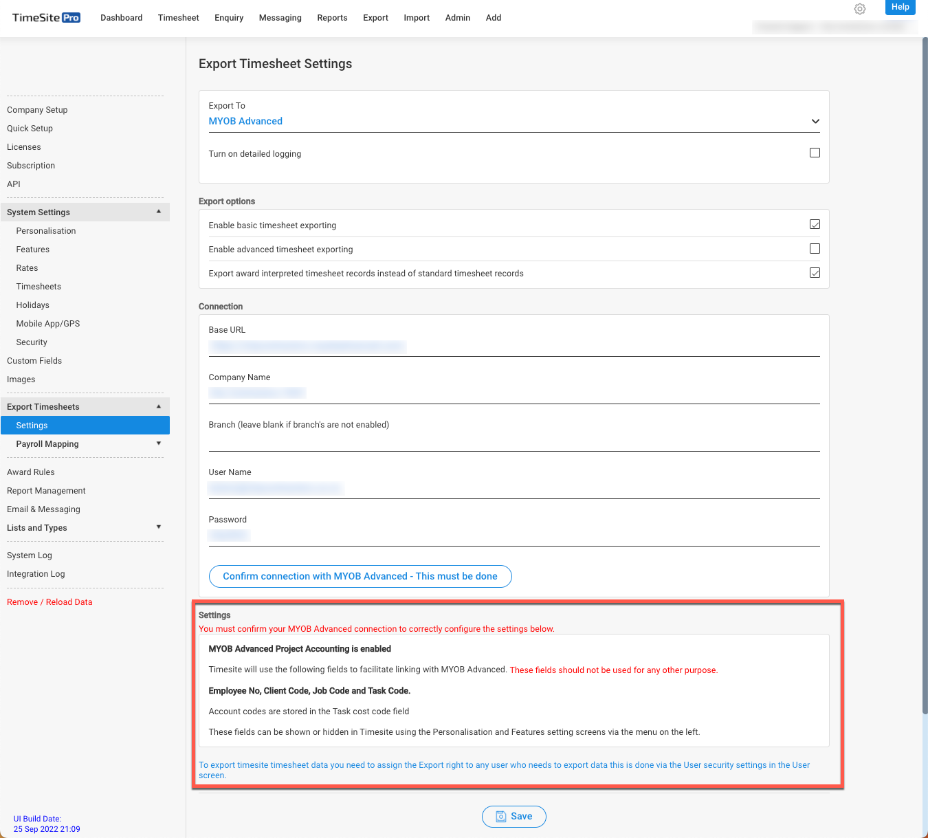The width and height of the screenshot is (928, 838).
Task: Click the Export Timesheet Settings heading
Action: (275, 64)
